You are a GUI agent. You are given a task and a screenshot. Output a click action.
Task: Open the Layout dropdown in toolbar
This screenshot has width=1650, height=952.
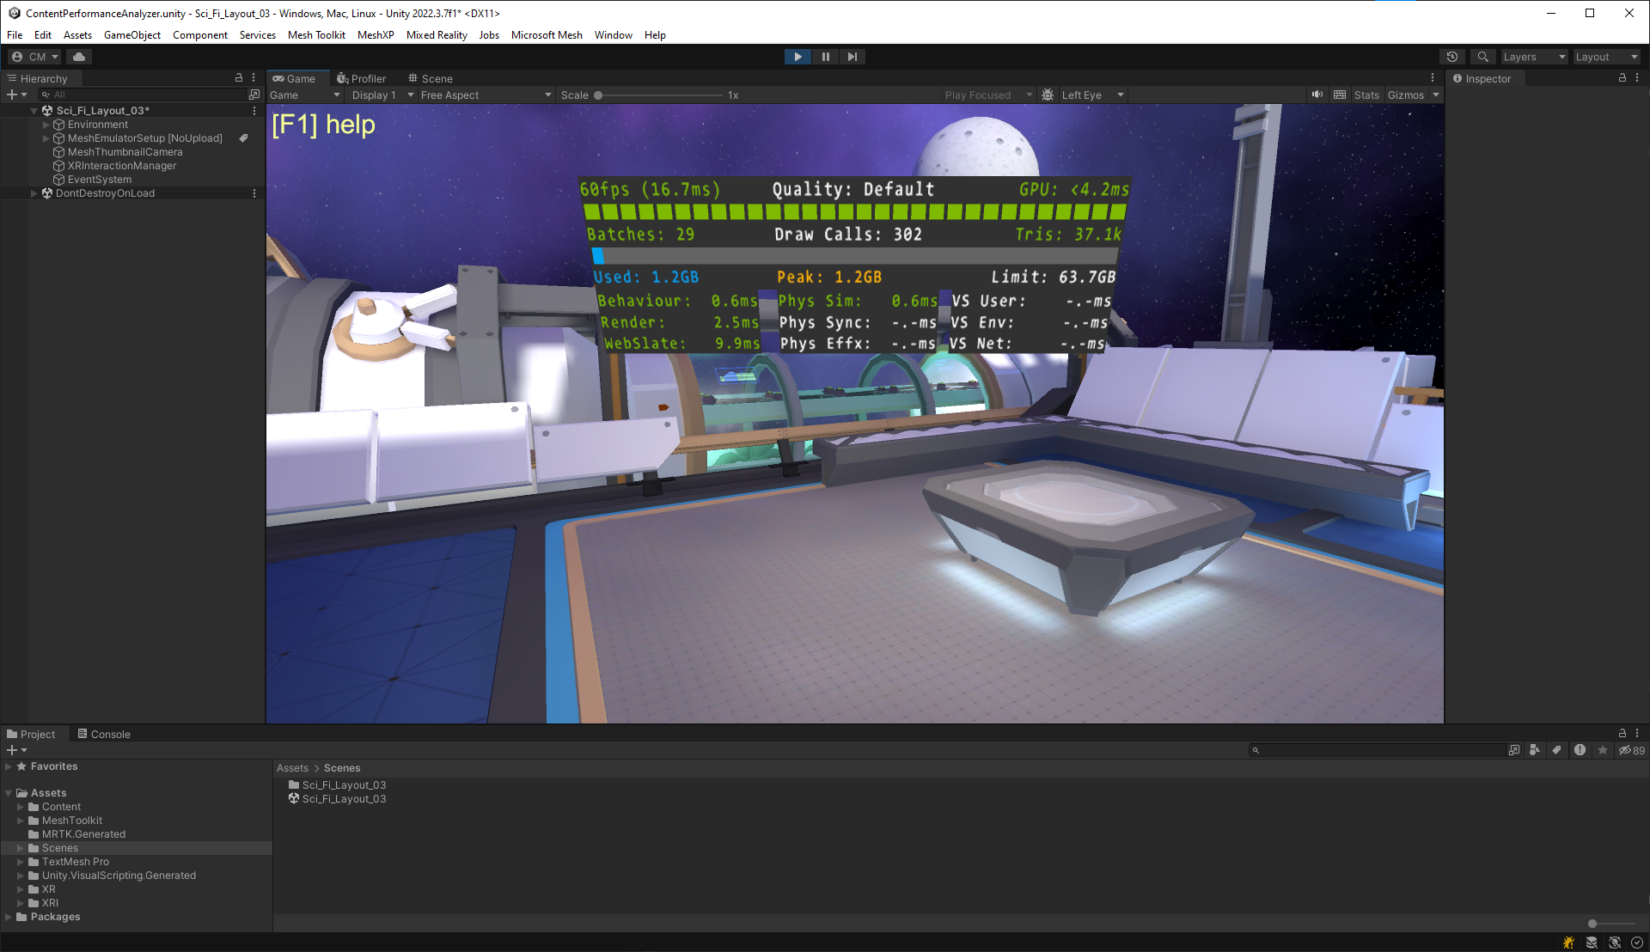[x=1604, y=56]
